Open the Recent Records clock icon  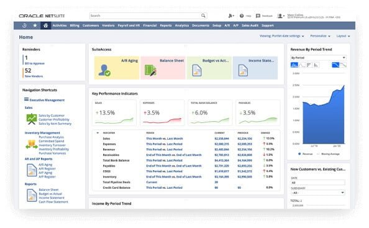[24, 25]
